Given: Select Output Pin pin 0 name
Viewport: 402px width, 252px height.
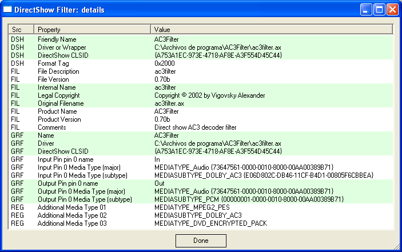Looking at the screenshot, I should click(x=68, y=183).
